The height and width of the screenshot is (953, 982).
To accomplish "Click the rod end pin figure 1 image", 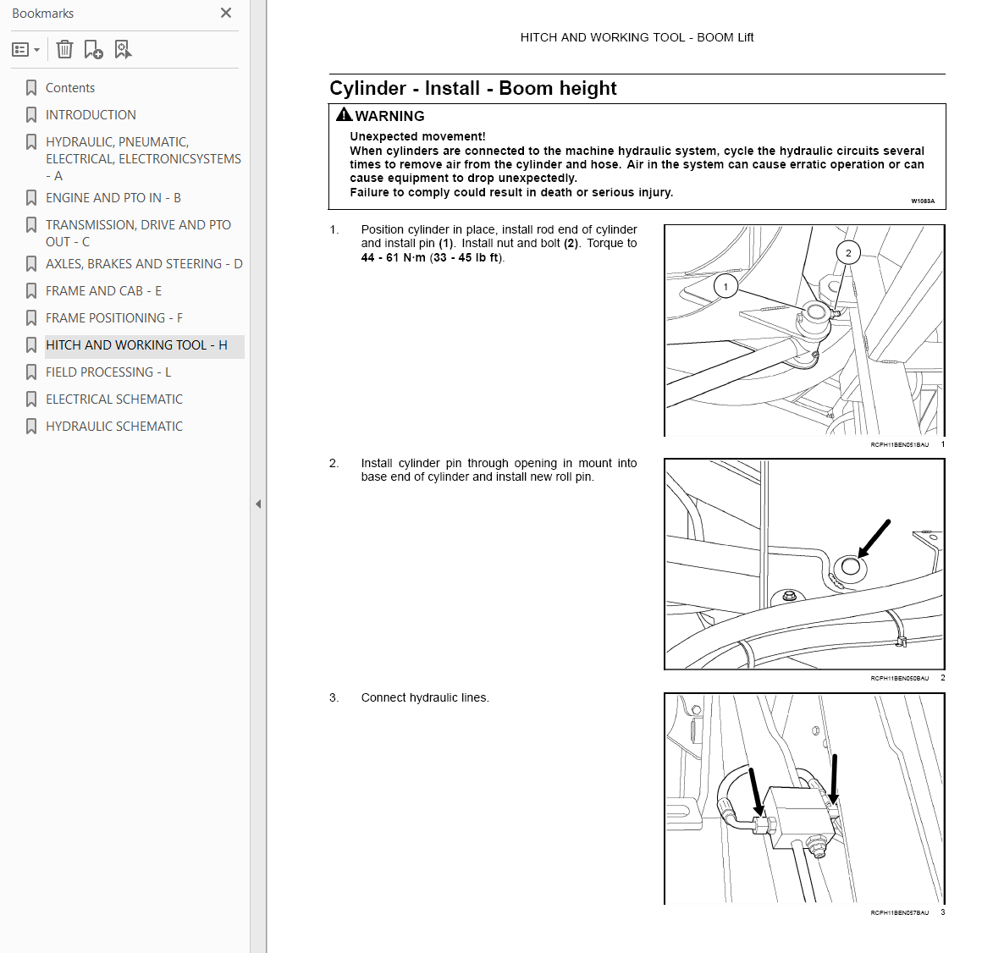I will [804, 330].
